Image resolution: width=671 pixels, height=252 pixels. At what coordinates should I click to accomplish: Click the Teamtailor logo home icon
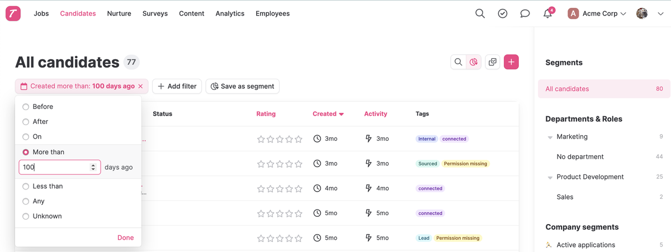(x=13, y=13)
